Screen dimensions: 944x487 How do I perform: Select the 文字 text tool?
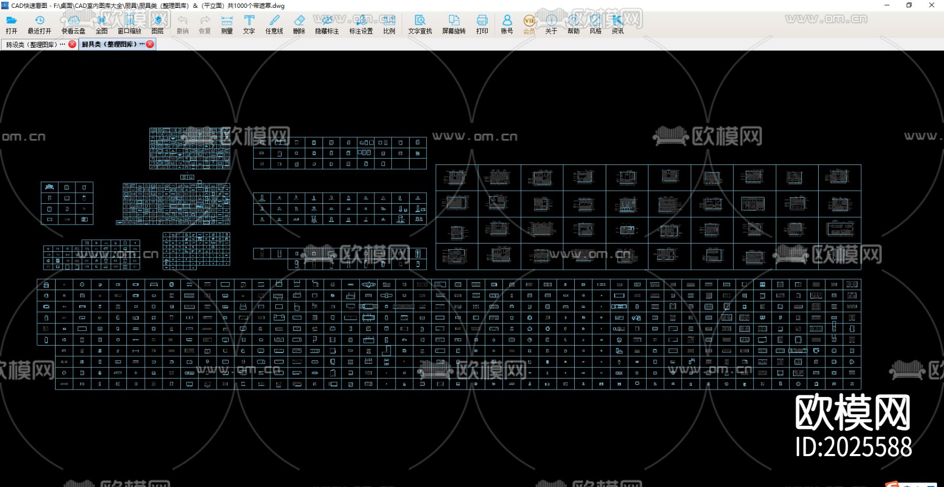click(249, 25)
